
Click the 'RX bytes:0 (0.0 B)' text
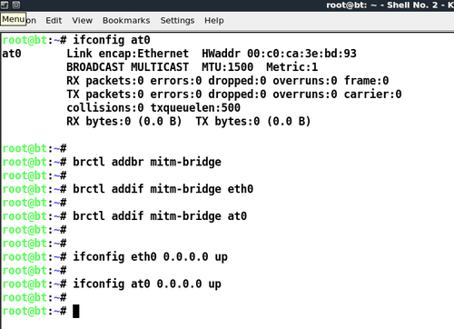coord(124,122)
